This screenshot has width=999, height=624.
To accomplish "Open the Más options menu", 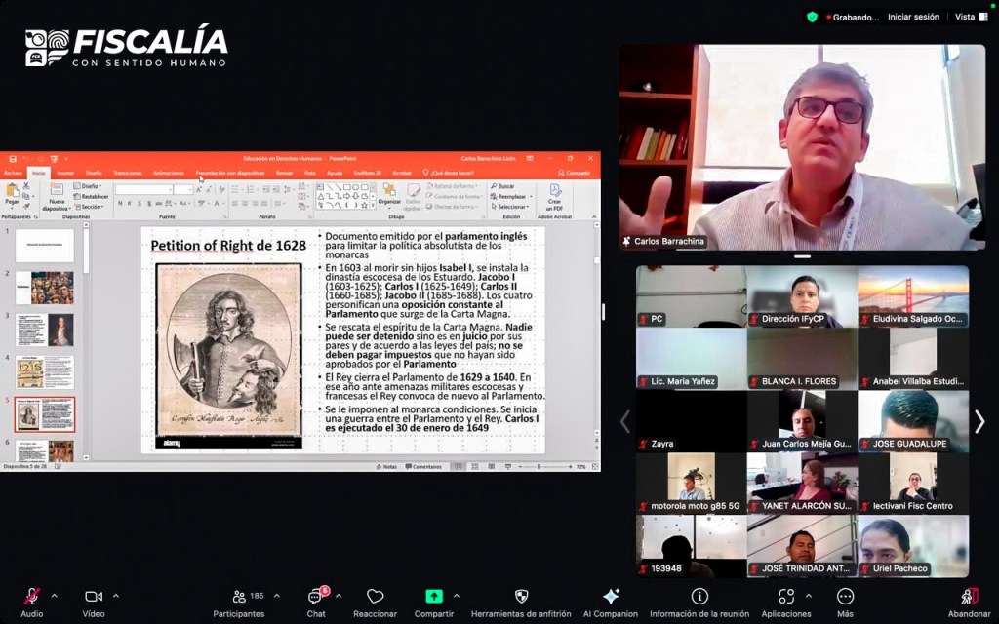I will pos(845,597).
